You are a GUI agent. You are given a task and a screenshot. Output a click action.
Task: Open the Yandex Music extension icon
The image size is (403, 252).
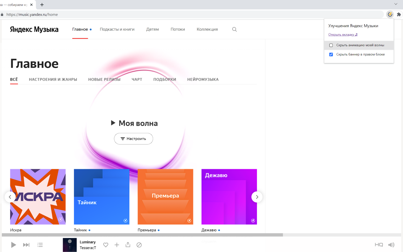coord(390,14)
